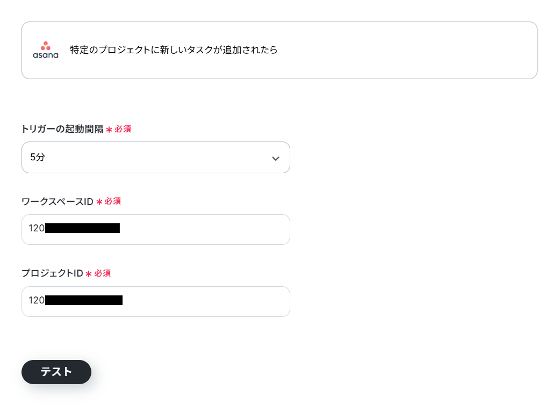Focus the プロジェクトID input field

coord(156,301)
